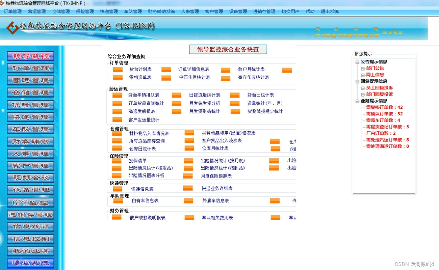Collapse the 业务提示信息 tree node
Viewport: 439px width, 270px height.
click(357, 101)
